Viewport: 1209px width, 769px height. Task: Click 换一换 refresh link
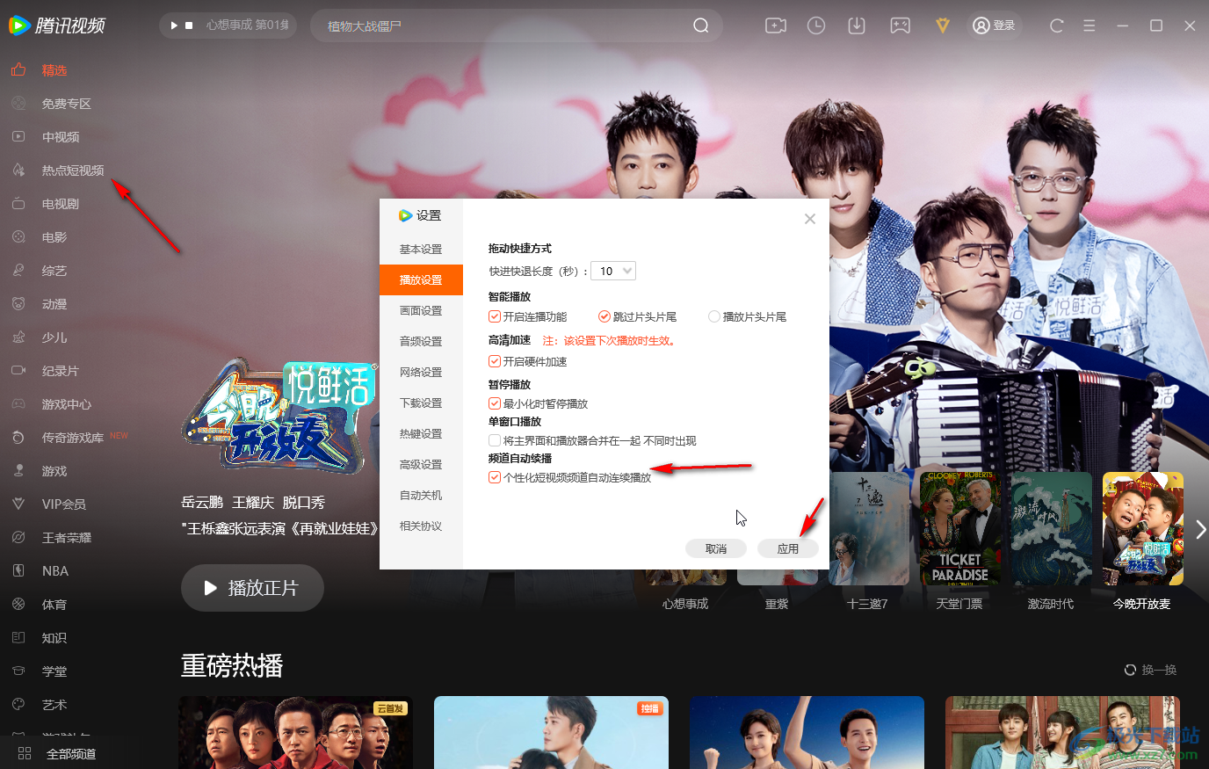[x=1151, y=670]
